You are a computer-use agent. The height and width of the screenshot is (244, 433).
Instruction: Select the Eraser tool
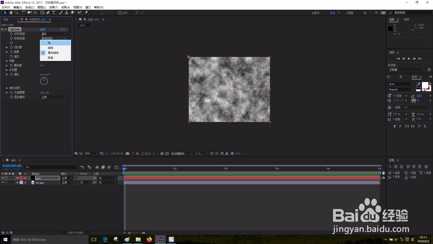(x=72, y=13)
